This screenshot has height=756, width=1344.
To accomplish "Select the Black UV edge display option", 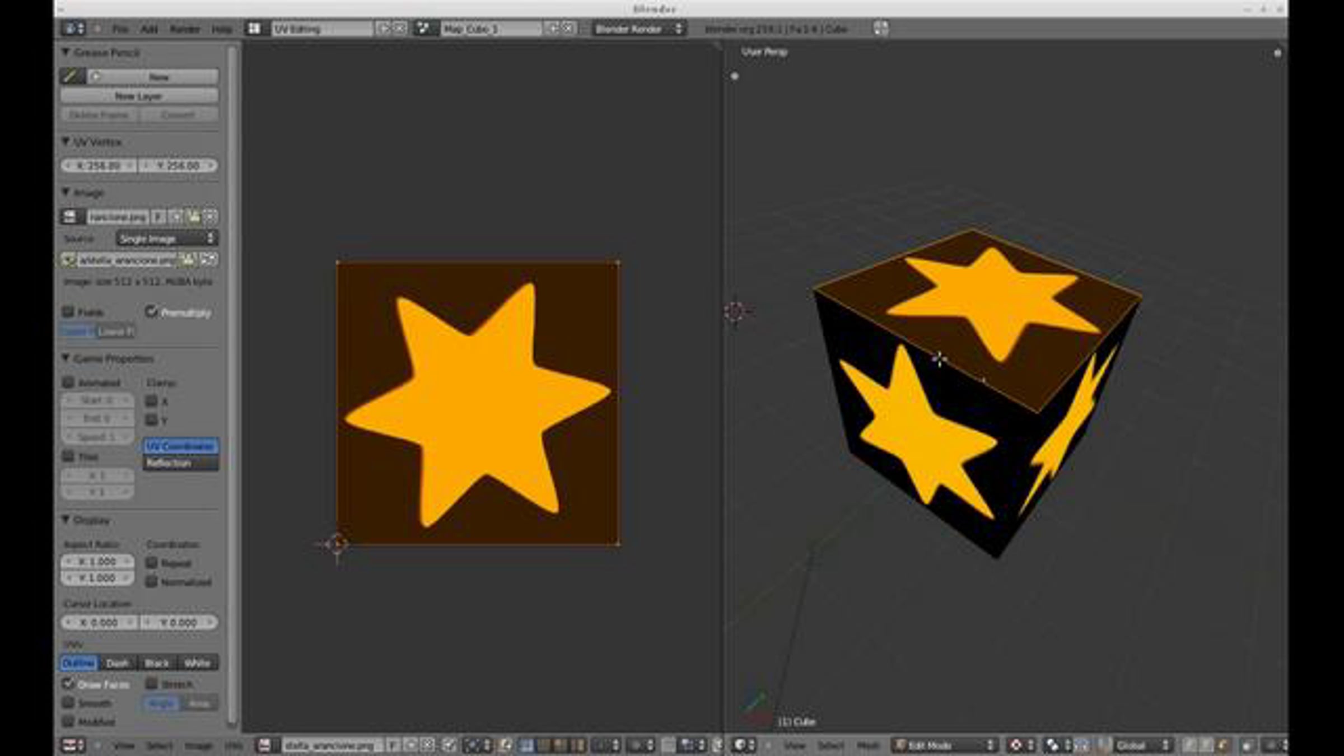I will tap(156, 663).
